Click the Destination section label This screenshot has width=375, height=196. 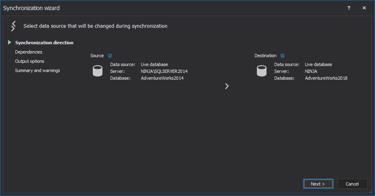click(x=265, y=56)
